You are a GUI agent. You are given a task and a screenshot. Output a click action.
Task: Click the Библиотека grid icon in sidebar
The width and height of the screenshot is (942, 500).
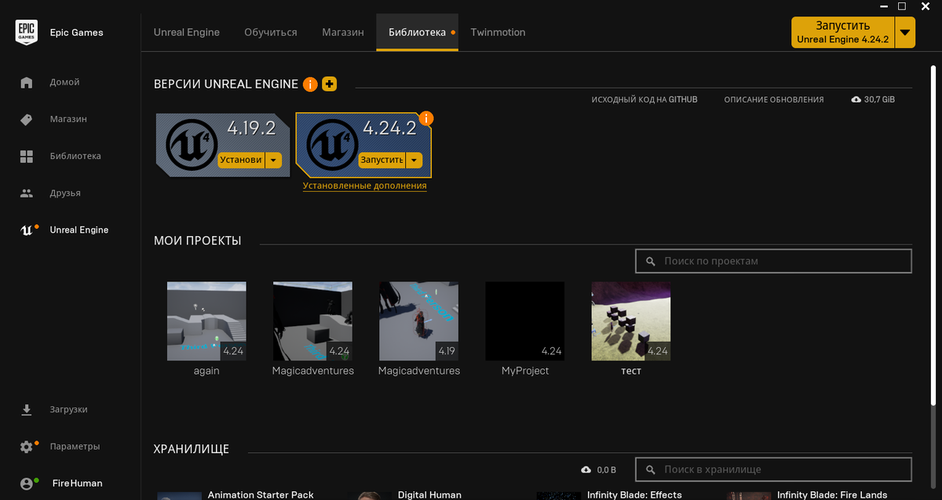pos(27,156)
